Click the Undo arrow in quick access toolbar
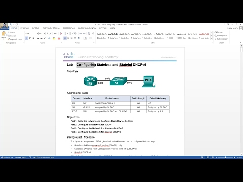Screen dimensions: 243x182 (11, 24)
